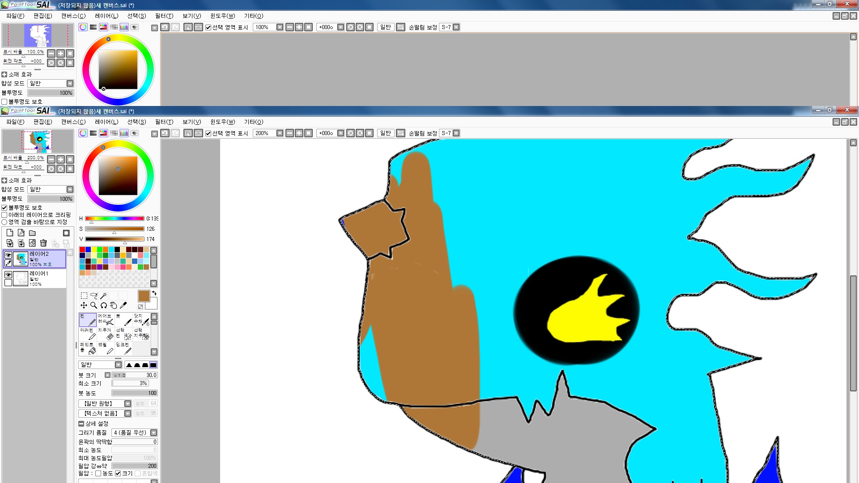Select the 지우개 eraser tool
Screen dimensions: 859x483
[106, 334]
